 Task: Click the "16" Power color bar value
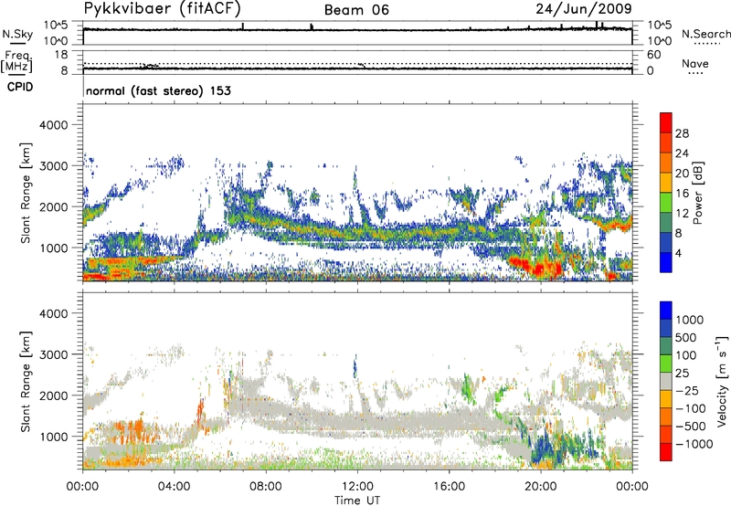coord(682,193)
